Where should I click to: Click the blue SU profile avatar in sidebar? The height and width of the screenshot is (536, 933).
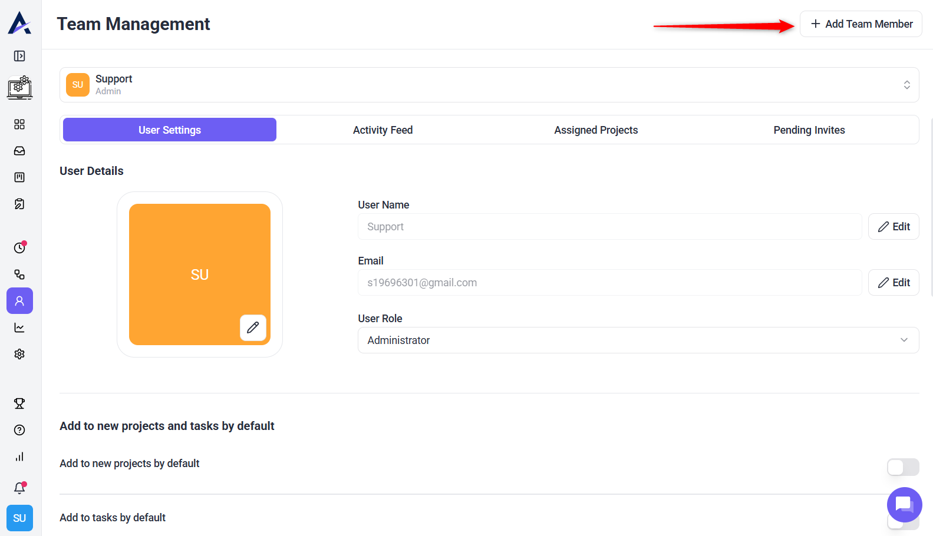coord(19,518)
